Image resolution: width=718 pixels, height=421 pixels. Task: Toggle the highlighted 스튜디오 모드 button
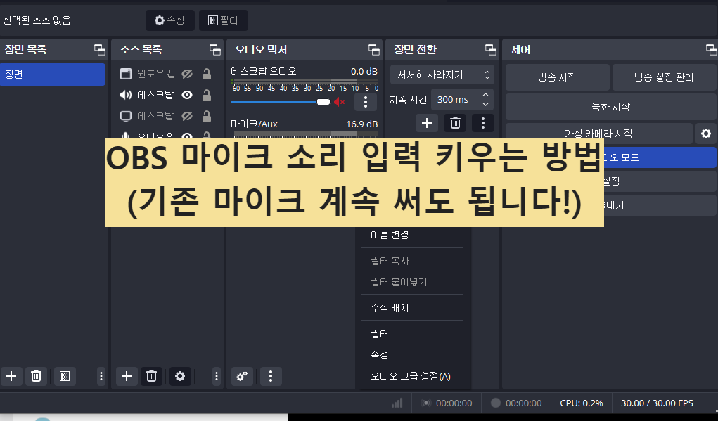[x=660, y=157]
